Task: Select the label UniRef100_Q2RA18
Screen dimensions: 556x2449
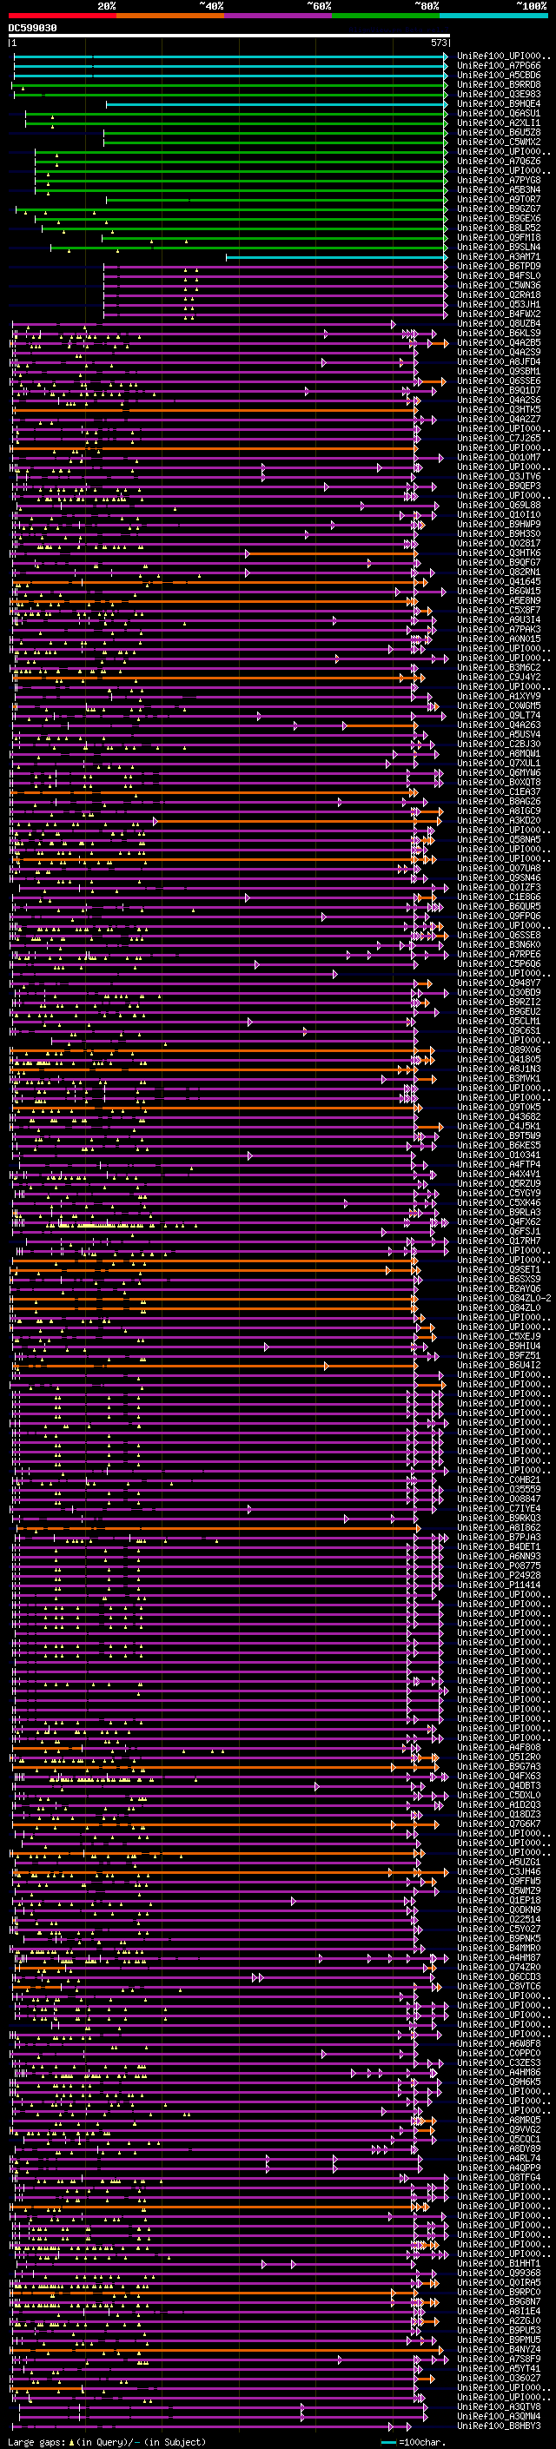Action: point(499,295)
